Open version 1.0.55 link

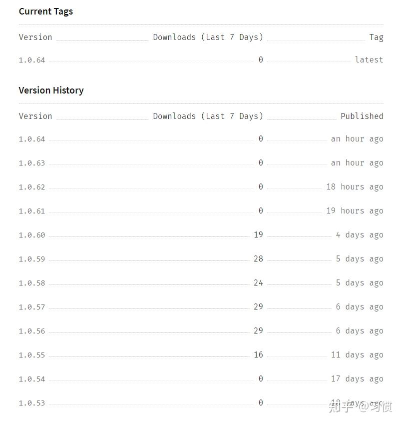(x=32, y=355)
